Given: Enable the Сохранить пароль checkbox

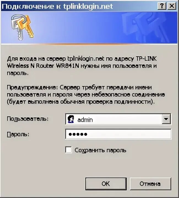Looking at the screenshot, I should pyautogui.click(x=69, y=150).
